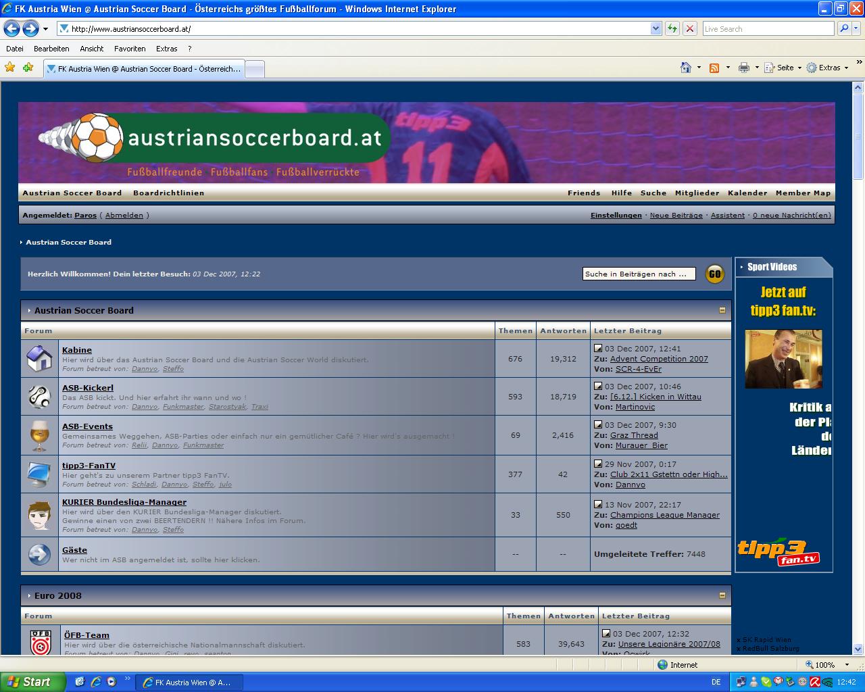Screen dimensions: 865x692
Task: Click the FK Austria Wien taskbar button
Action: click(x=189, y=682)
